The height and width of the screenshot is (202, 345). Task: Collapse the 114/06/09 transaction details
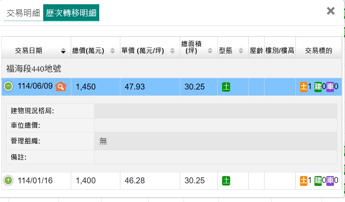click(x=8, y=87)
